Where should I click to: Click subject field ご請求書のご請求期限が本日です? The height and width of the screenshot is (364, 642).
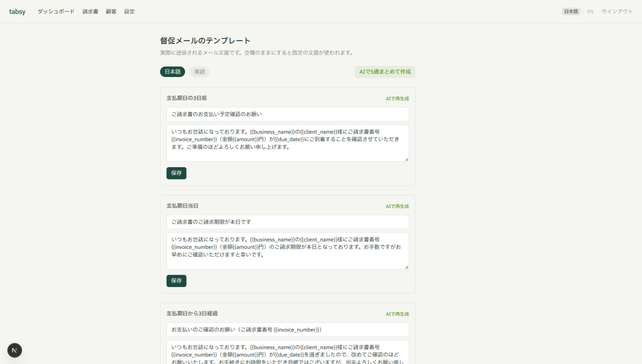coord(287,222)
